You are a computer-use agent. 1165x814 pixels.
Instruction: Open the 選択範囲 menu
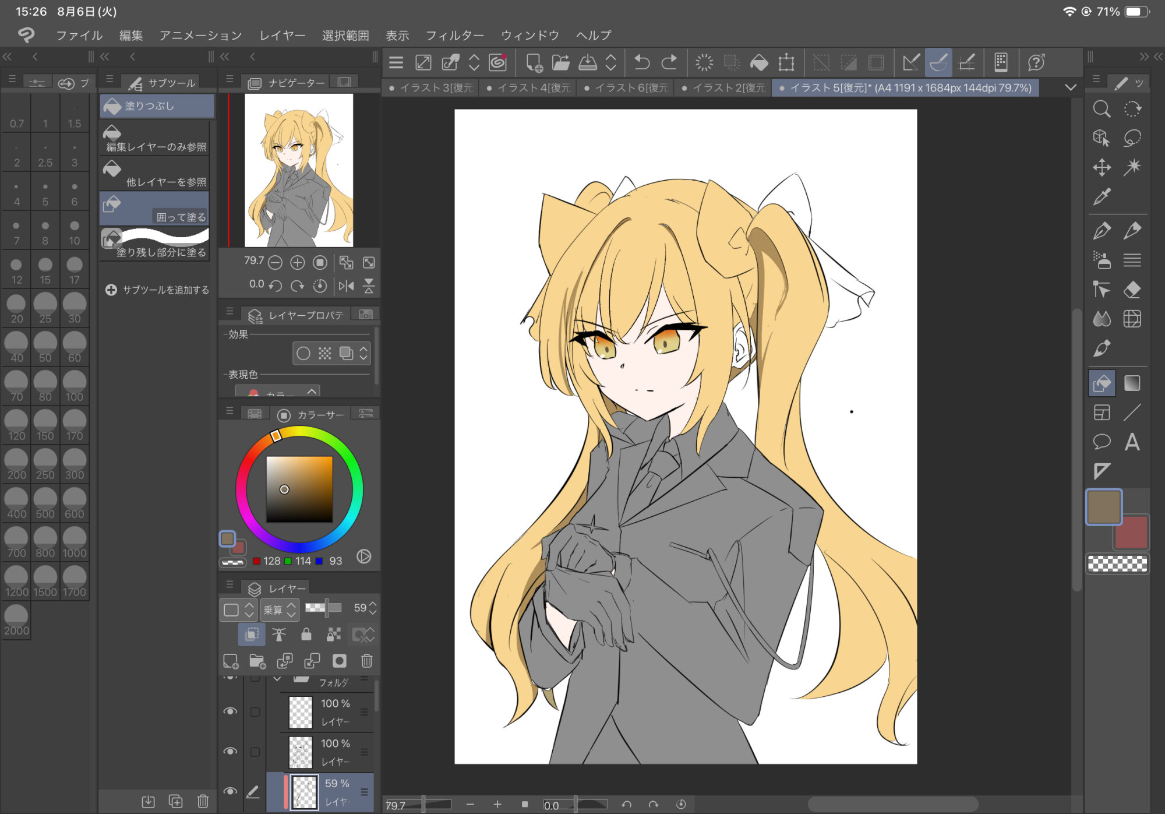point(345,36)
